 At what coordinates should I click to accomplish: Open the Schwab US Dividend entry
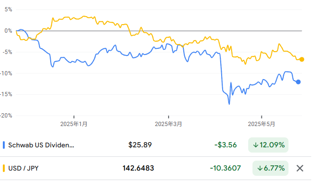pyautogui.click(x=41, y=145)
